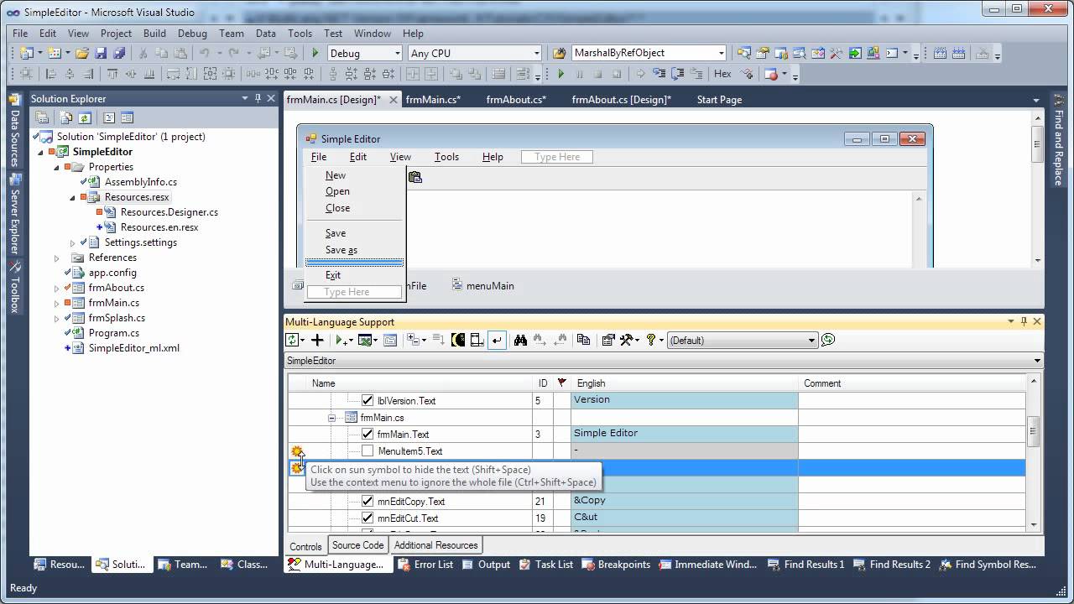Open the Find Results 1 tab
Screen dimensions: 1074x604
(805, 565)
